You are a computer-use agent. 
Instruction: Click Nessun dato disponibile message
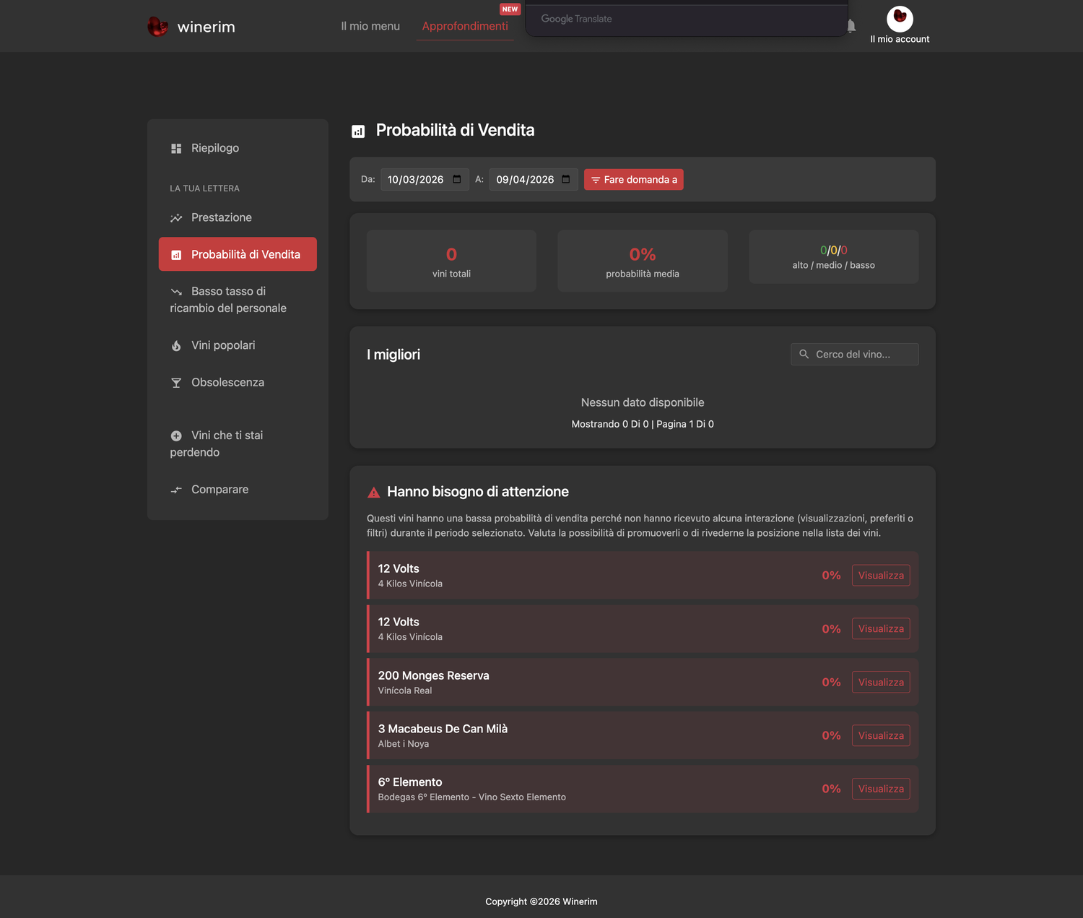[x=643, y=403]
